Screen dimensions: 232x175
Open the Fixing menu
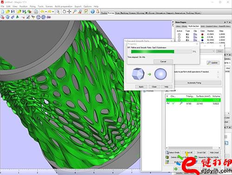coord(32,6)
